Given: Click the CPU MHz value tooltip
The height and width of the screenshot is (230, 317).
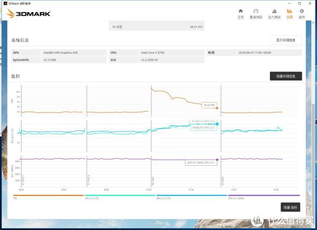Looking at the screenshot, I should coord(201,163).
